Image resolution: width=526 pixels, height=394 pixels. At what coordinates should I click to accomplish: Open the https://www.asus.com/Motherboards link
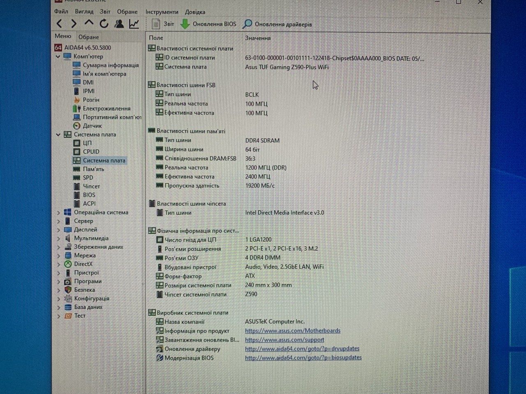(293, 330)
